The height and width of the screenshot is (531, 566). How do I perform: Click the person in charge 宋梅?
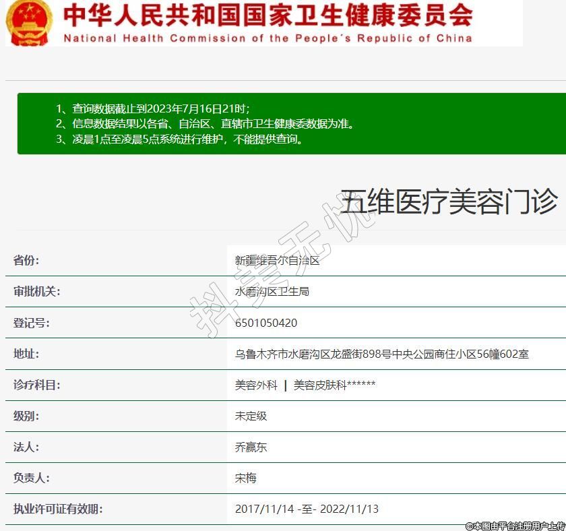[x=245, y=478]
